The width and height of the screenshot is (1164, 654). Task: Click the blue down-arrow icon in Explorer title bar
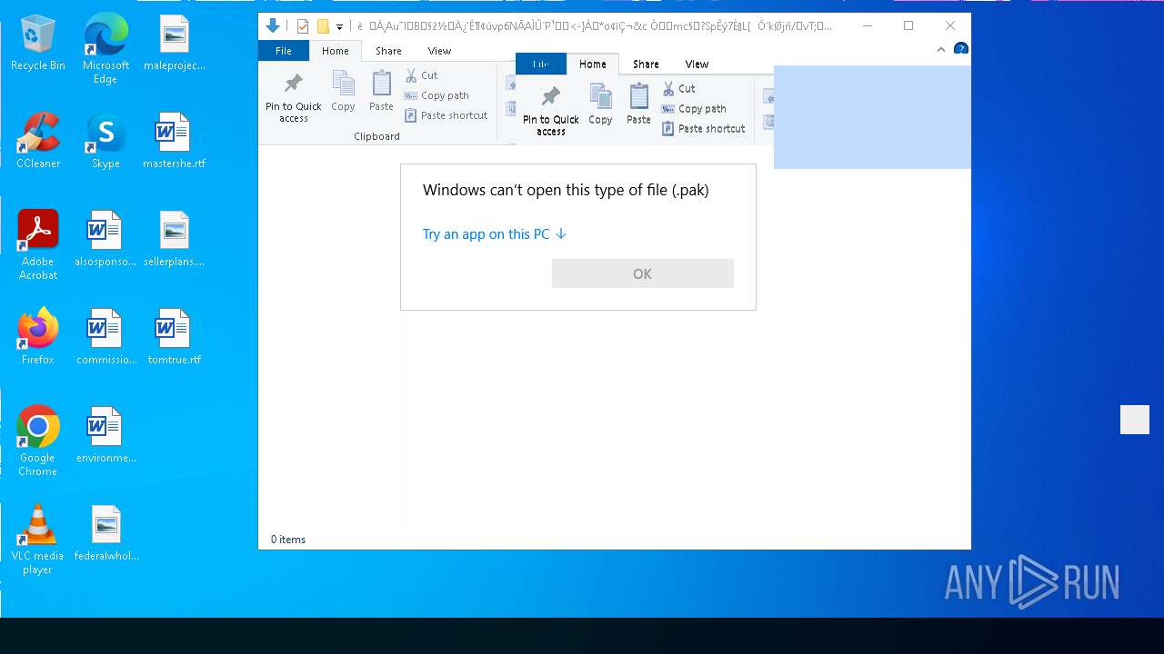272,26
